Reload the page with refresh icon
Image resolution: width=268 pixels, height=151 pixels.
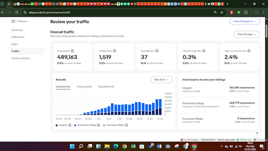pyautogui.click(x=17, y=13)
